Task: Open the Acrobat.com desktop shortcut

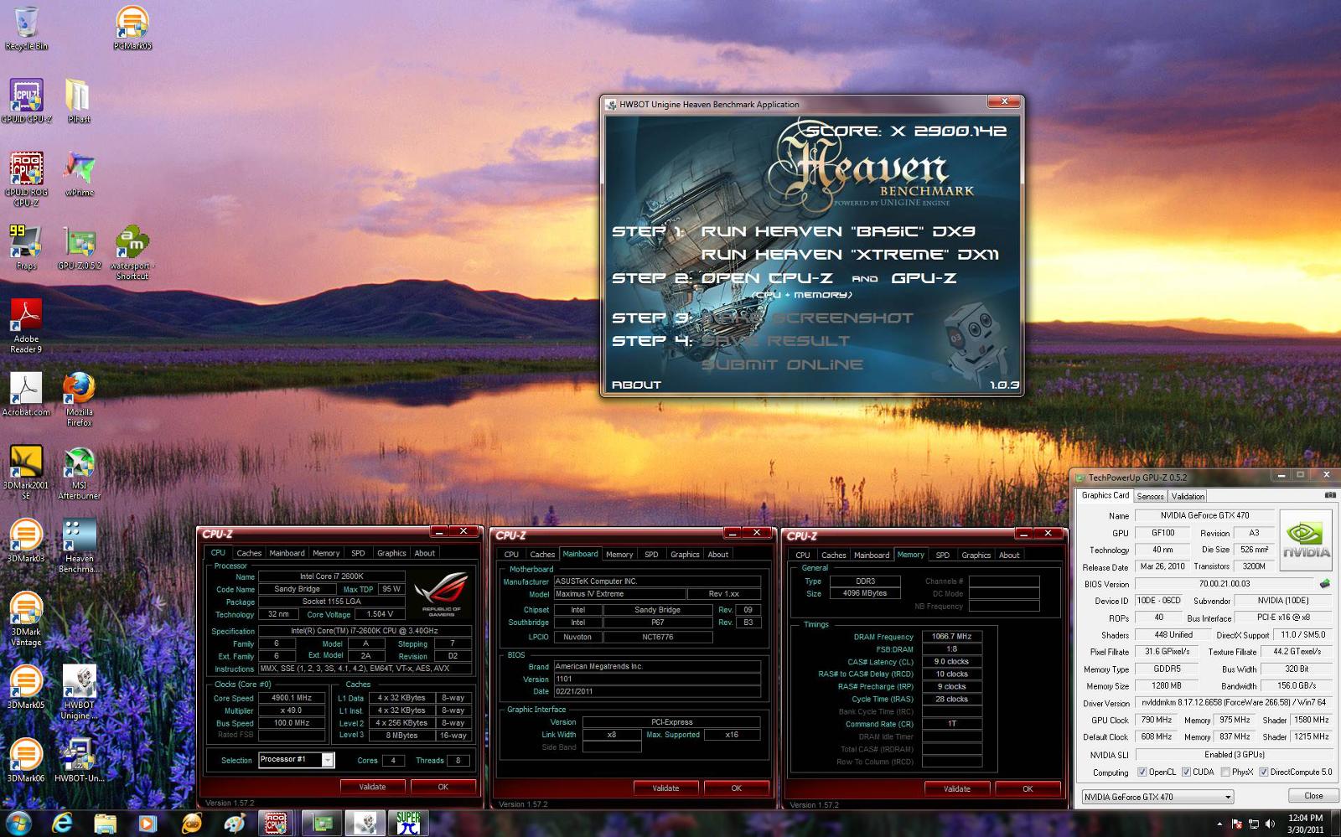Action: [26, 394]
